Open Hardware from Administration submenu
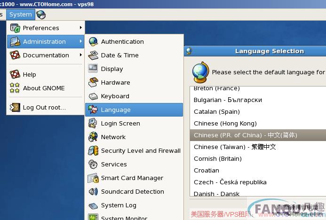This screenshot has height=220, width=326. pyautogui.click(x=134, y=82)
